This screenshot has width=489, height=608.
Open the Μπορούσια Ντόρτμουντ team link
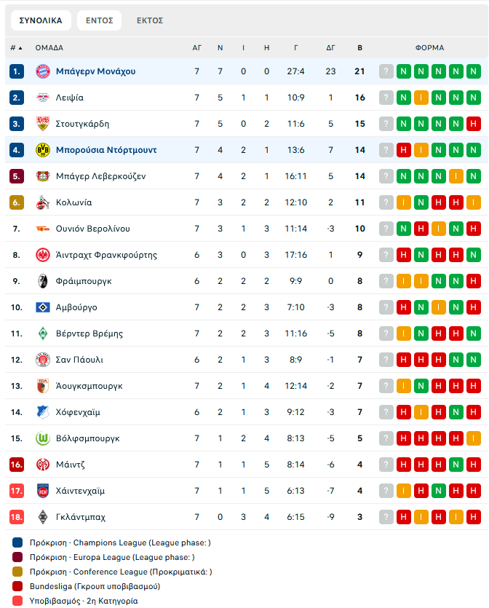106,150
